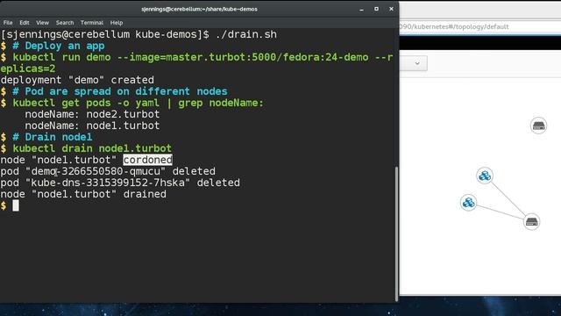Click the highlighted word "cordoned"
This screenshot has width=561, height=316.
(148, 160)
